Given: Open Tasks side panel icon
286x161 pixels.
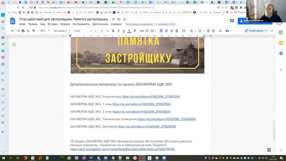Looking at the screenshot, I should point(281,53).
